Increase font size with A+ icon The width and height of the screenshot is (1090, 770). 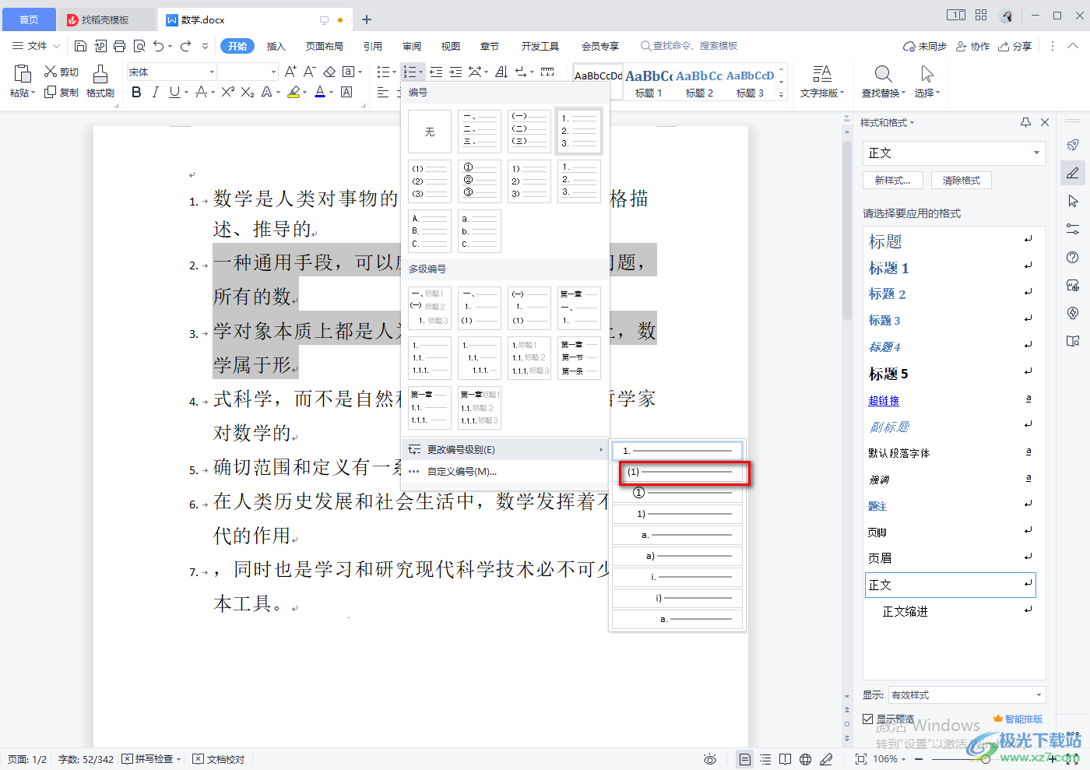pos(290,72)
